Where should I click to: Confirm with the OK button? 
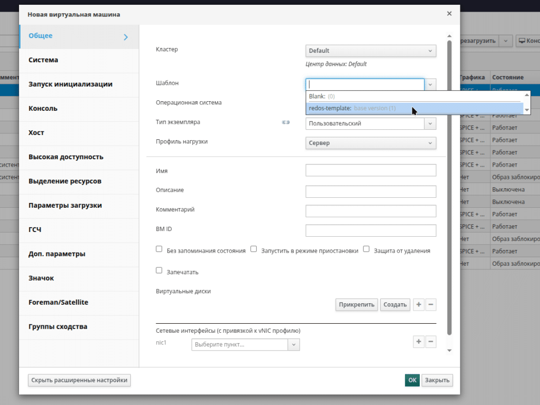coord(412,380)
